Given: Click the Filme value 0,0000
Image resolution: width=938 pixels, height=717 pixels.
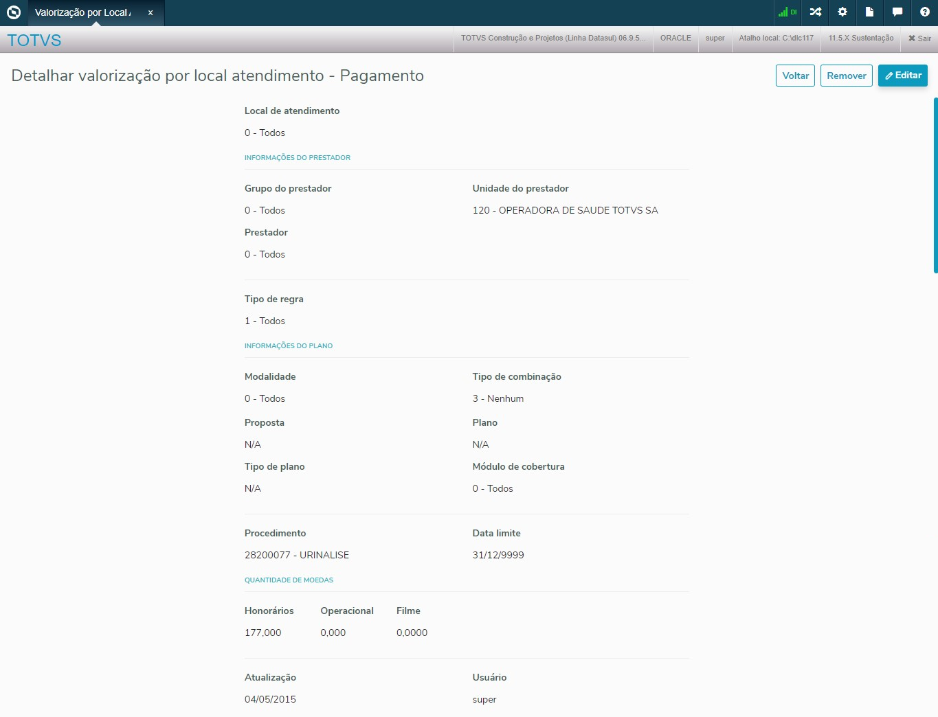Looking at the screenshot, I should [412, 633].
